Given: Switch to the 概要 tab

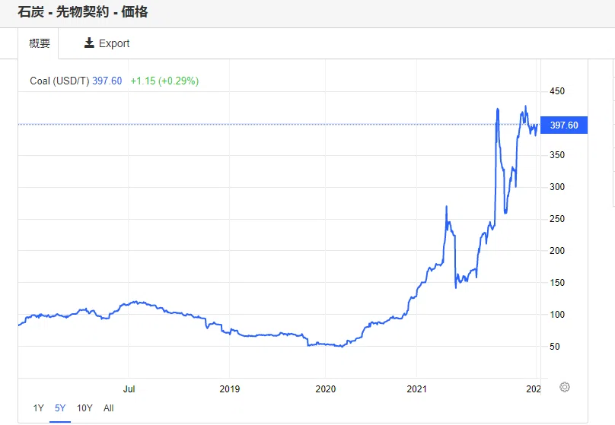Looking at the screenshot, I should [x=40, y=43].
